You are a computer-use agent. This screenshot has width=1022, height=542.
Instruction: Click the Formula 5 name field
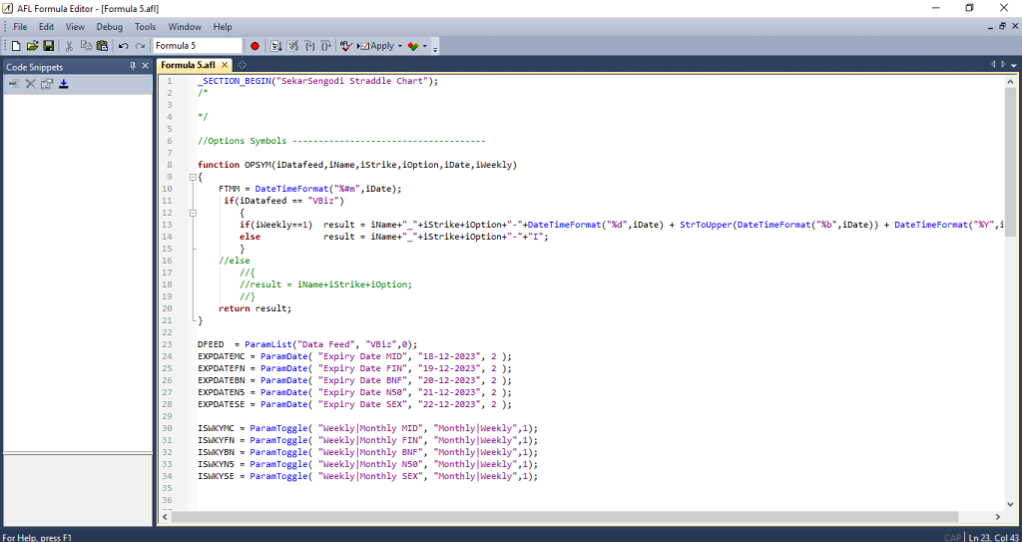pyautogui.click(x=198, y=46)
